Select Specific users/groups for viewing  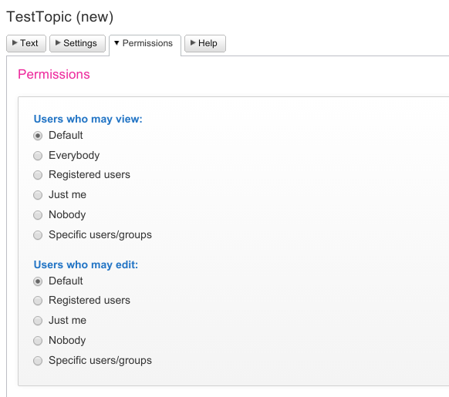[x=38, y=235]
